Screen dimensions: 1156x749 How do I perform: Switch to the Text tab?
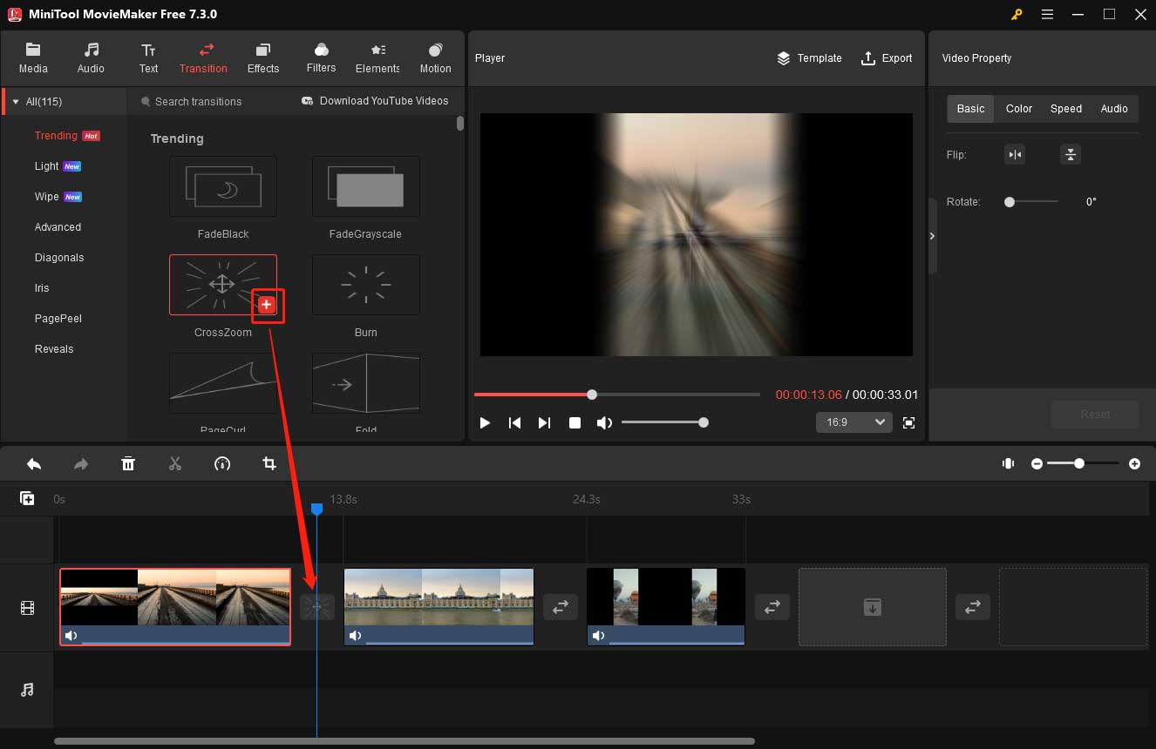[x=149, y=58]
